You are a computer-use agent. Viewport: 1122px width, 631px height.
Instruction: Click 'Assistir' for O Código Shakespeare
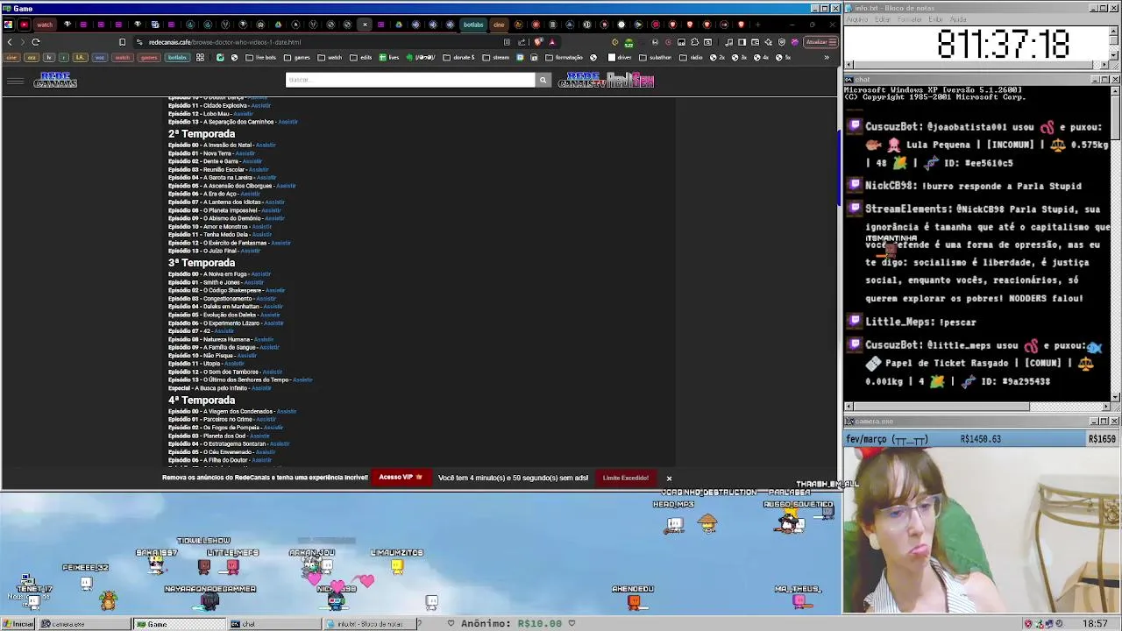coord(275,291)
